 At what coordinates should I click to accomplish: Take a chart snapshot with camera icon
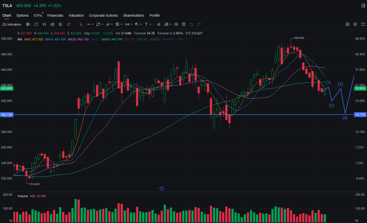click(347, 24)
